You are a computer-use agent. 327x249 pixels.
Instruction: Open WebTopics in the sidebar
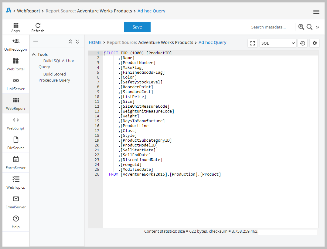pyautogui.click(x=16, y=183)
